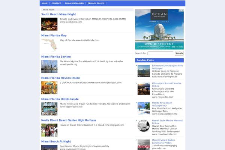Open Florida Keys Beach Wallpaper HD link
225x150 pixels.
point(162,104)
